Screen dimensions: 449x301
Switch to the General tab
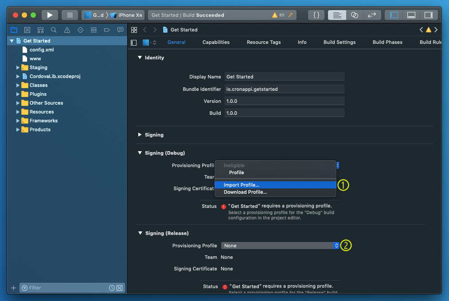[176, 43]
